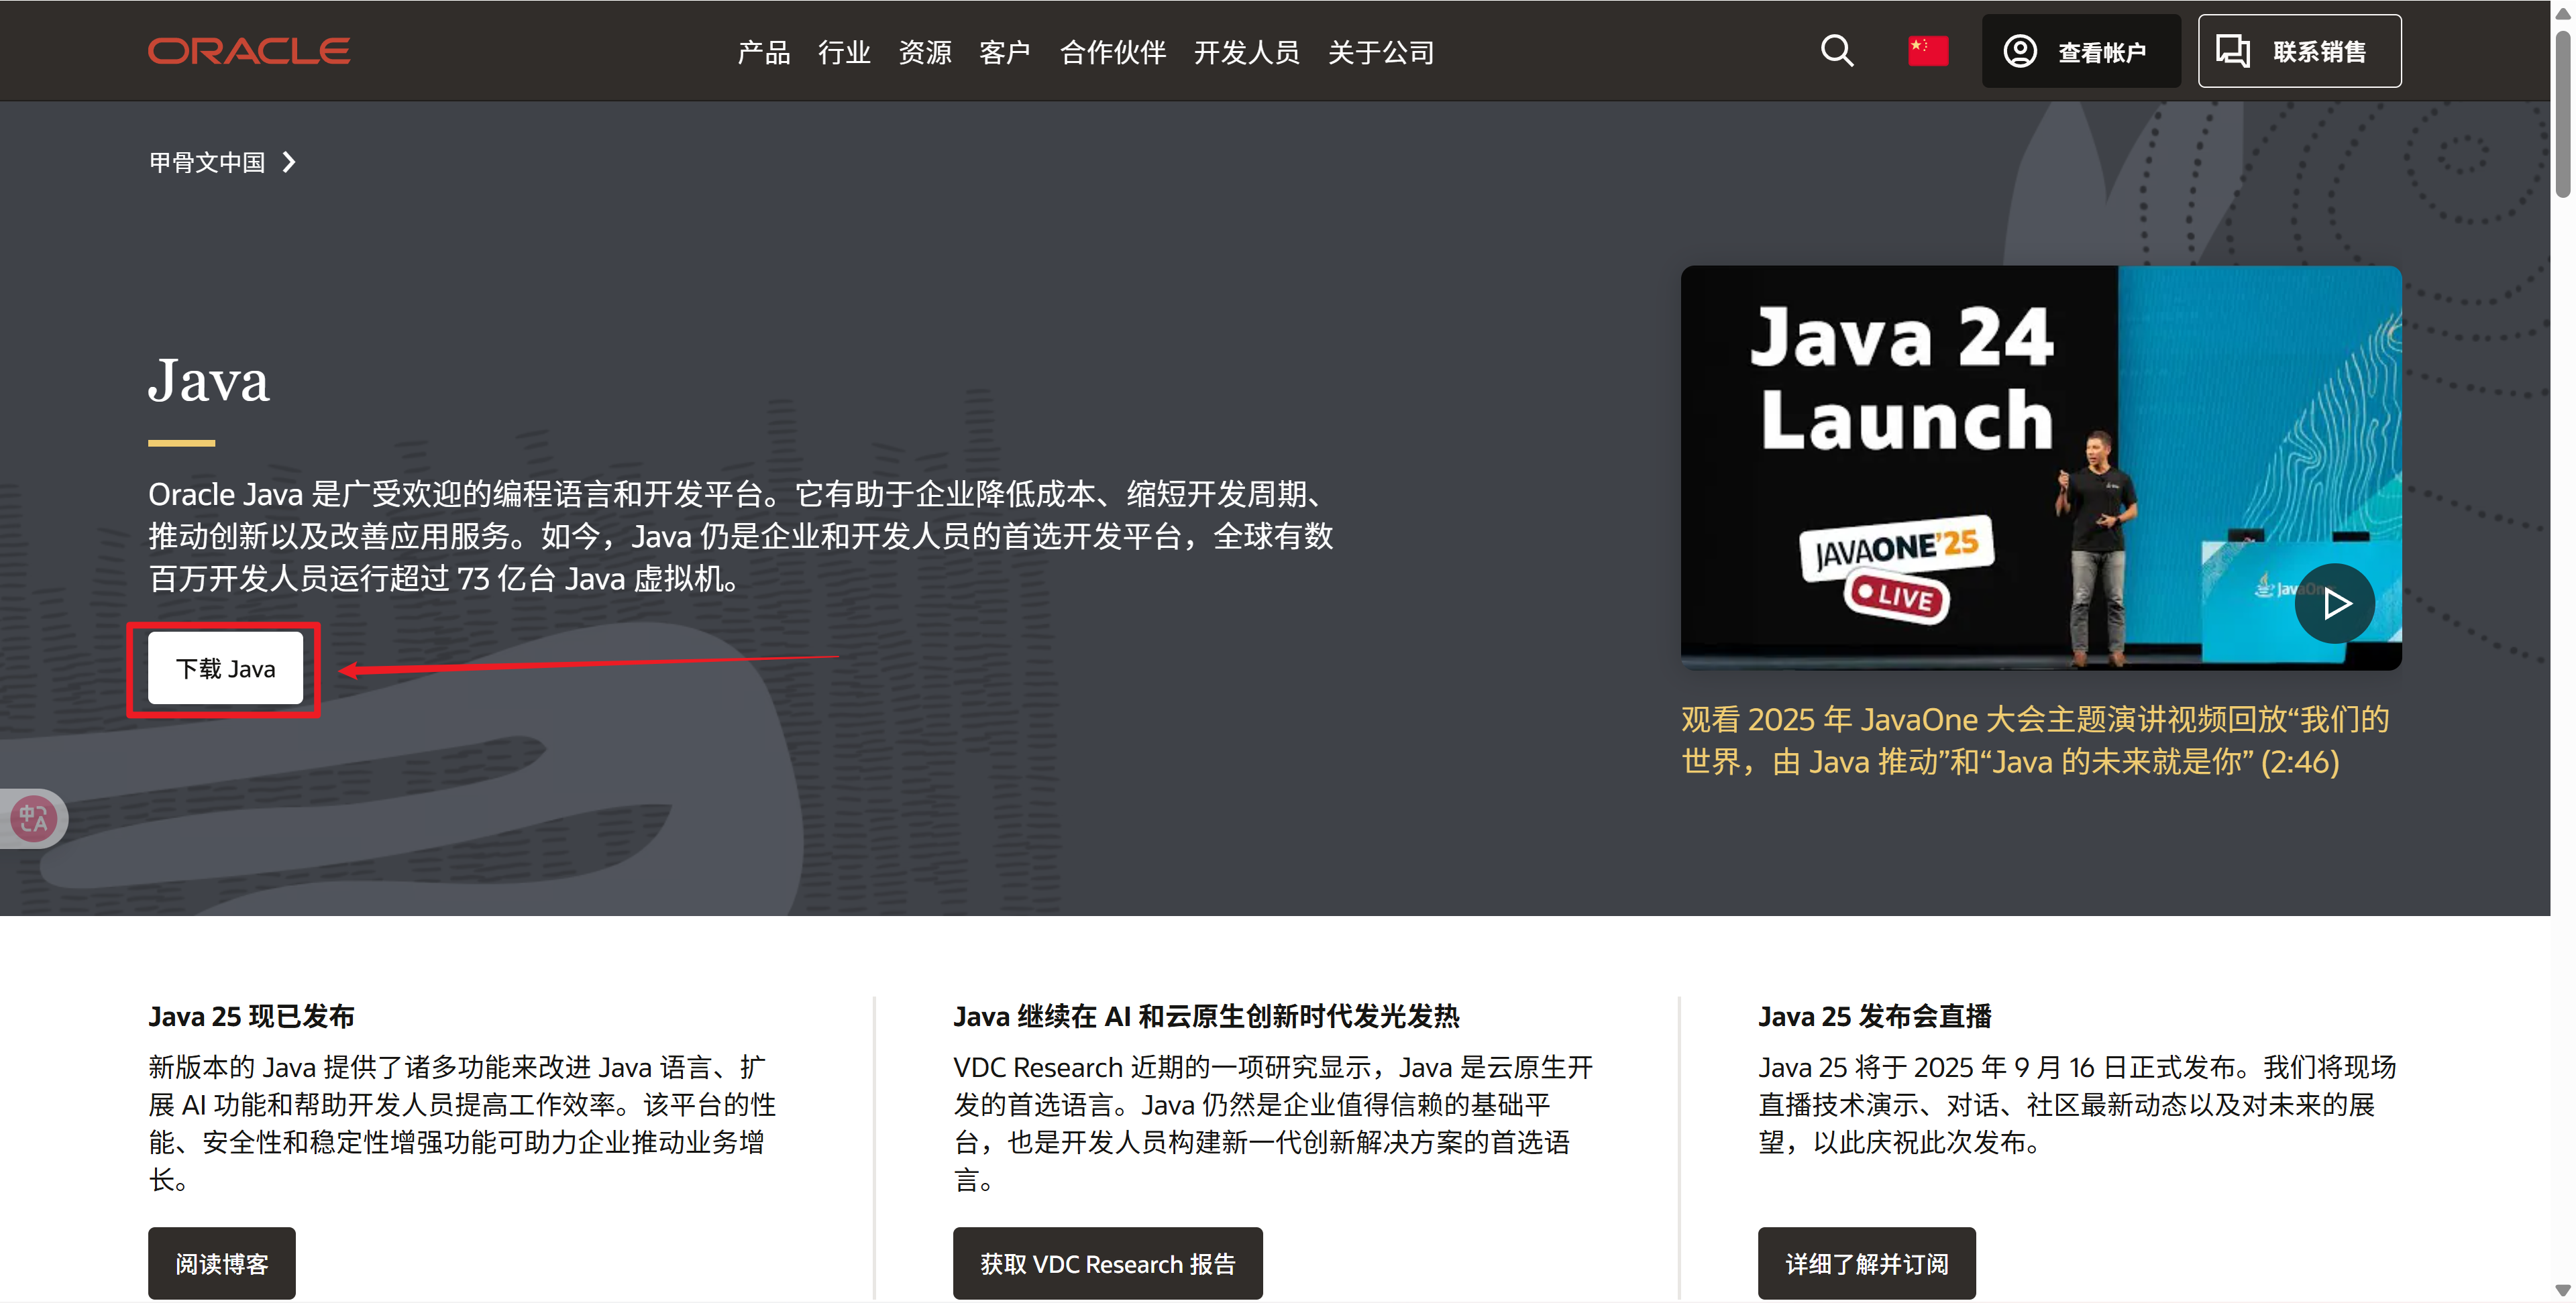Open the Java 24 Launch video thumbnail
This screenshot has height=1303, width=2576.
2040,467
